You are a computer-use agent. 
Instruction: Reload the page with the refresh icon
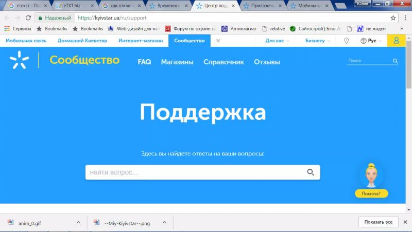(28, 18)
